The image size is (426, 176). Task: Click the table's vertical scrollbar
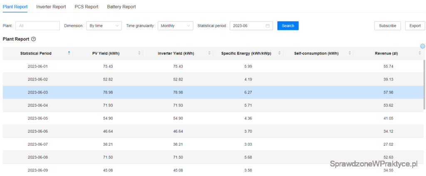coord(424,83)
